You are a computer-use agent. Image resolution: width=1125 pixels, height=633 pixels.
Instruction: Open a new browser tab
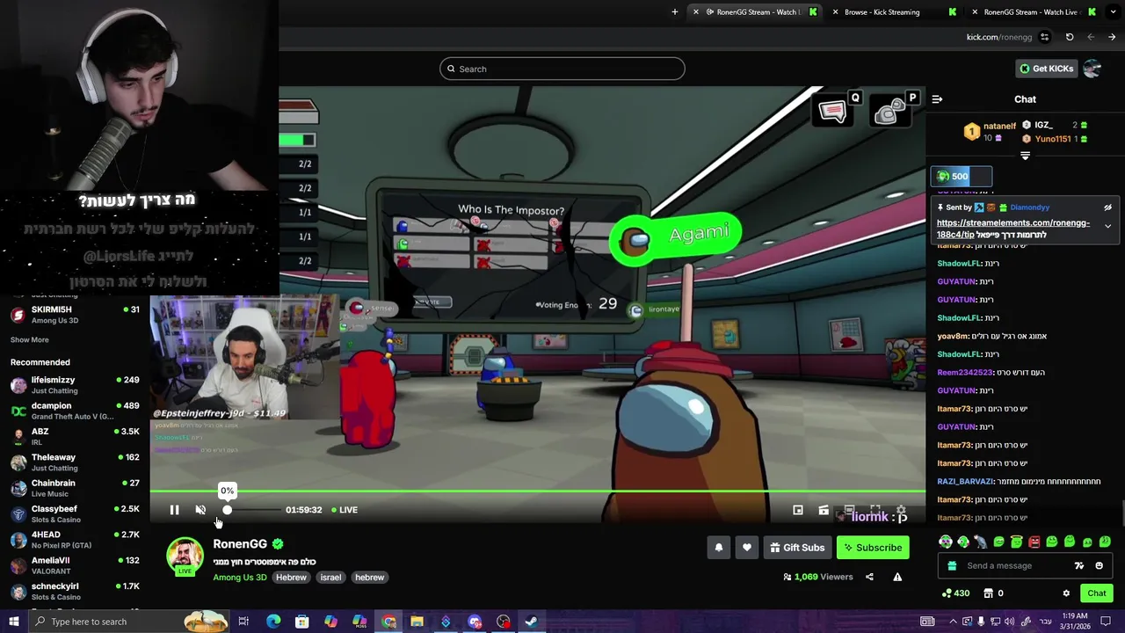[675, 12]
